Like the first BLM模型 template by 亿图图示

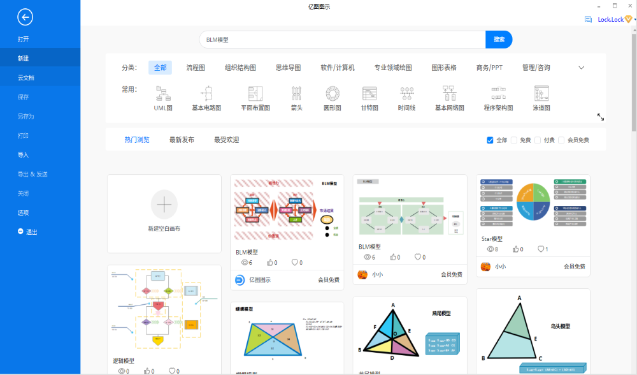tap(269, 262)
